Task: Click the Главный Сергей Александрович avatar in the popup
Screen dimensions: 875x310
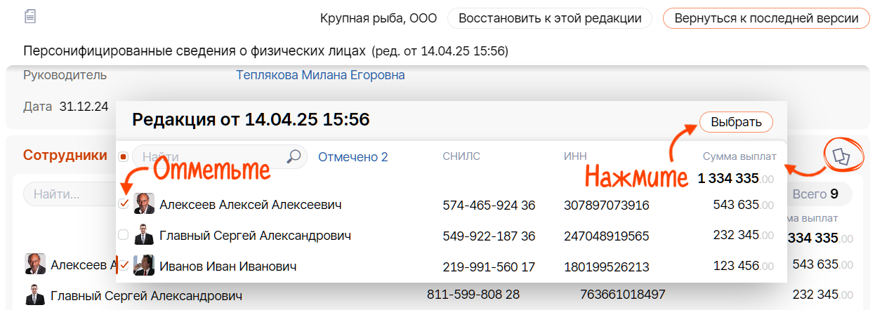Action: click(x=144, y=235)
